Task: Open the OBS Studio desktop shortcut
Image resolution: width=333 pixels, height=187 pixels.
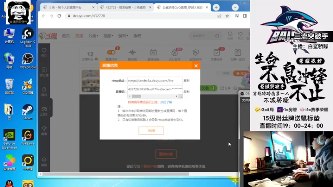Action: click(28, 61)
